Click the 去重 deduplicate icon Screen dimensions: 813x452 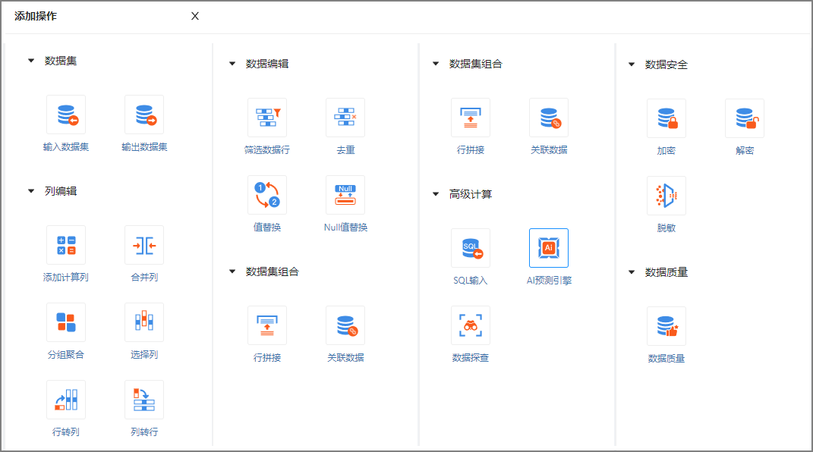(345, 118)
